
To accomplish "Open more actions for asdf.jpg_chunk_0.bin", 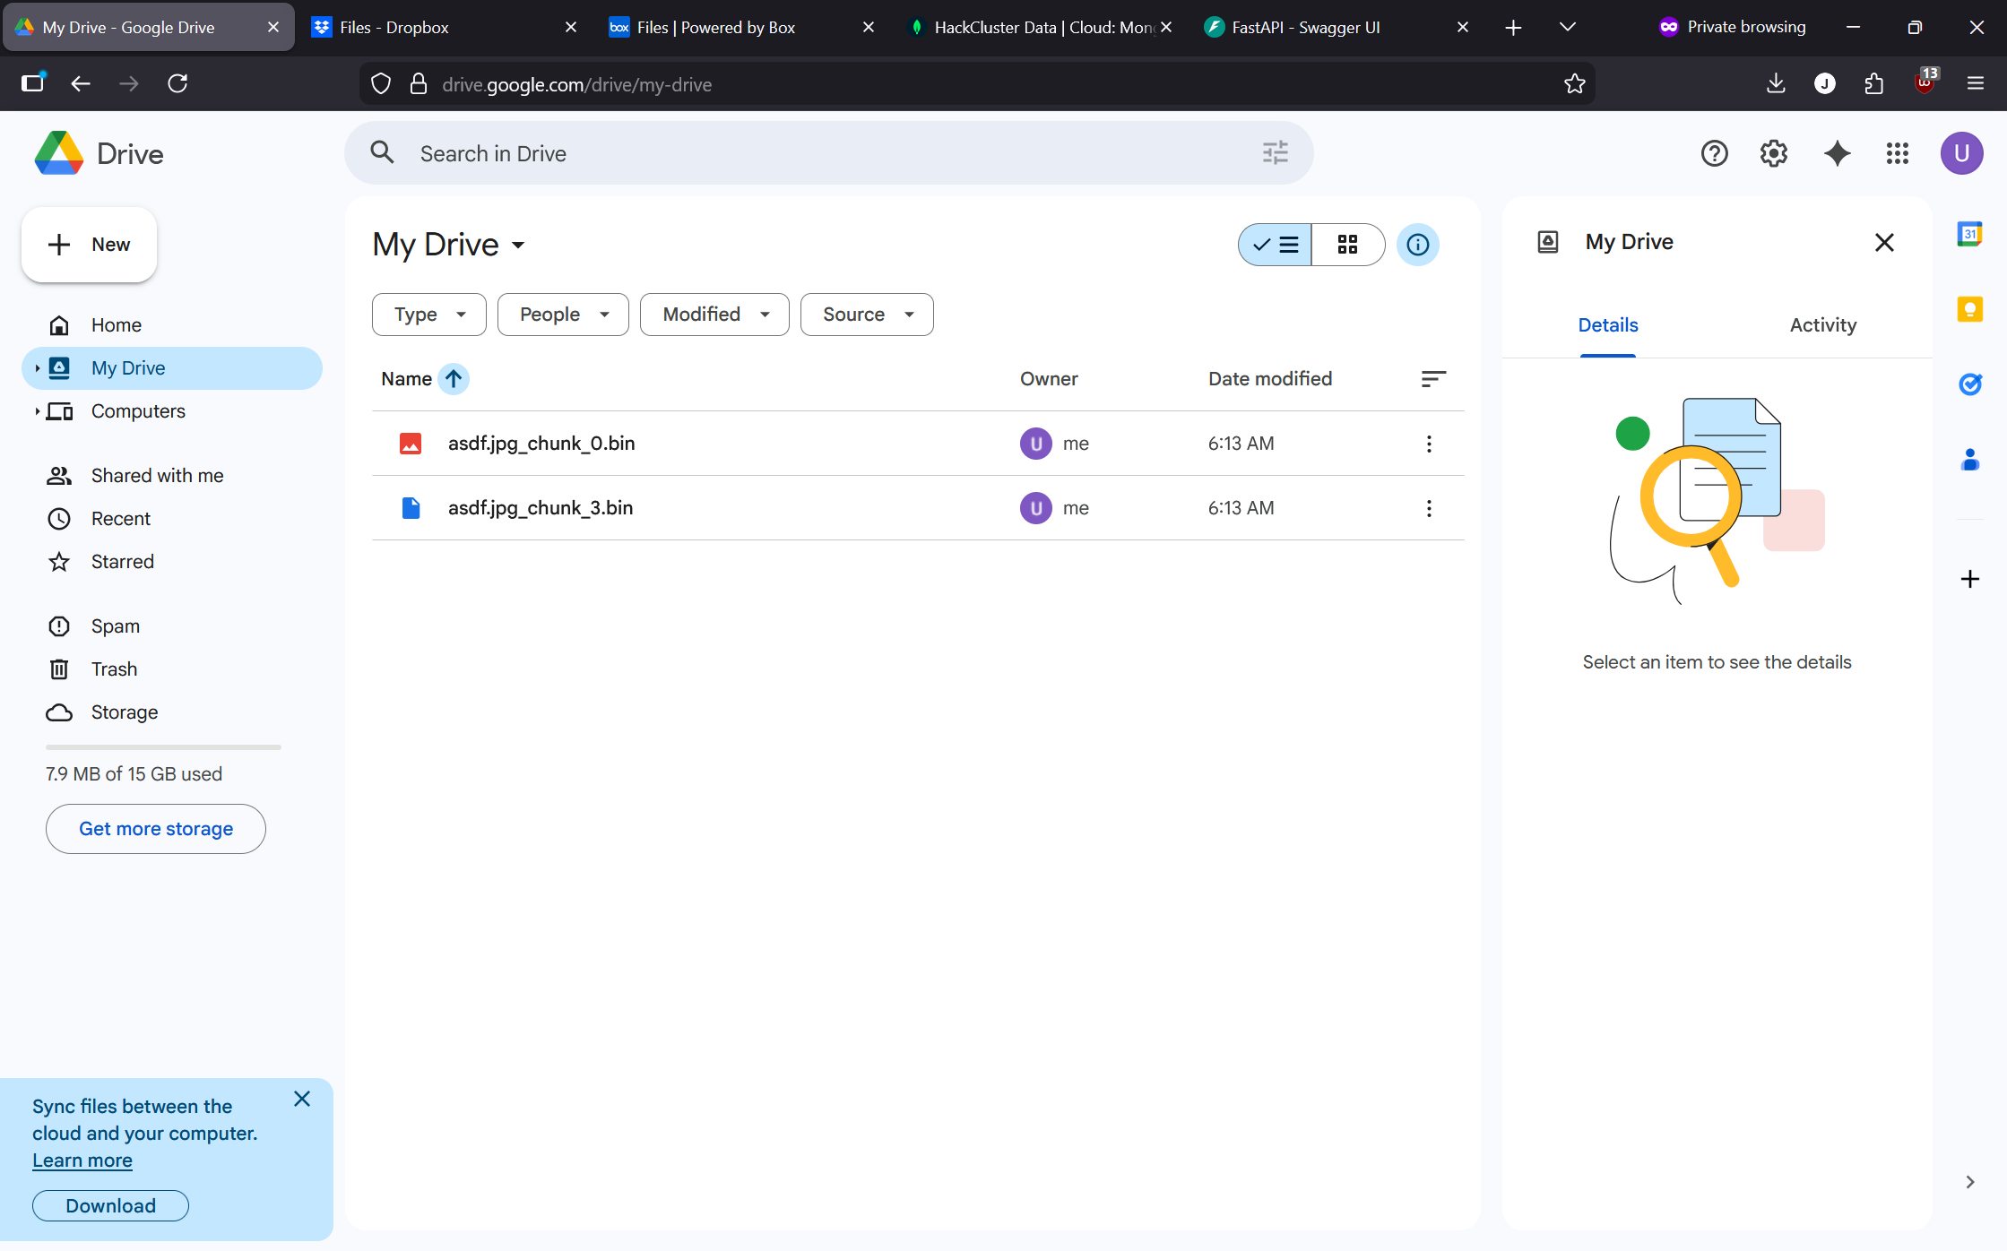I will tap(1429, 444).
